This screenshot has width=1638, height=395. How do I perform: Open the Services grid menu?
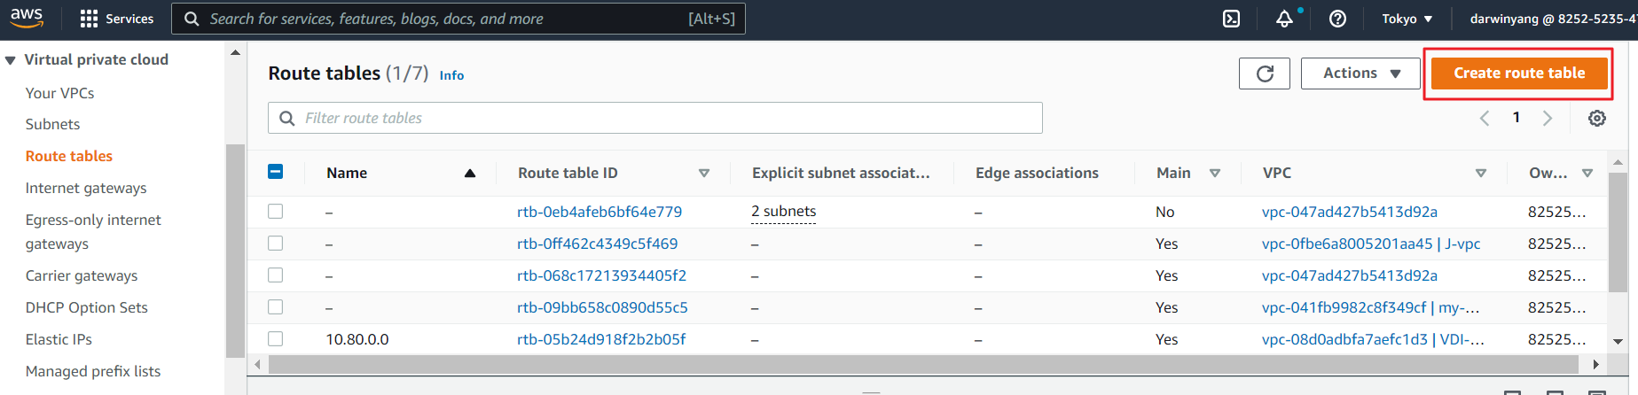[116, 19]
